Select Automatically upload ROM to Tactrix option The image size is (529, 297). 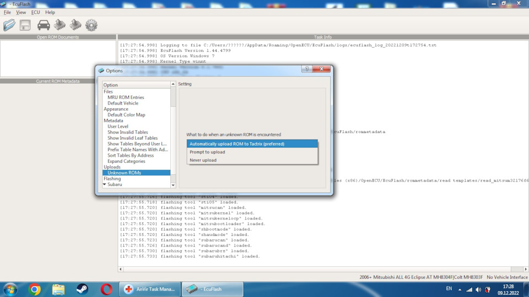[252, 144]
